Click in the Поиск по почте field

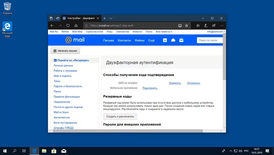tap(210, 40)
